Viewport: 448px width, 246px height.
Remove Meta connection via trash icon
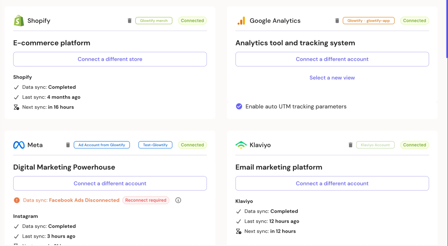click(68, 145)
